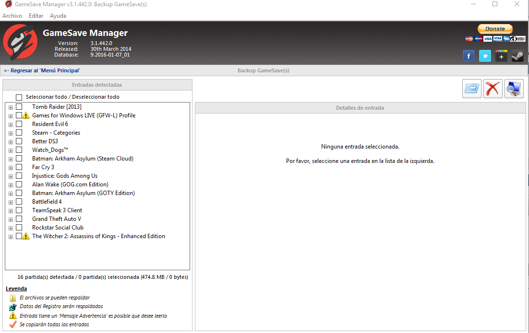Click the backup GameSave toolbar icon

click(x=472, y=89)
